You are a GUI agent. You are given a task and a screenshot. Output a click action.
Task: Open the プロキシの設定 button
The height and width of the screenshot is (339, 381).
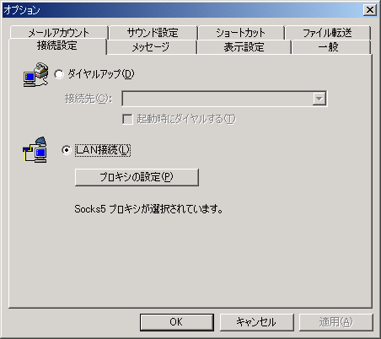pos(137,177)
